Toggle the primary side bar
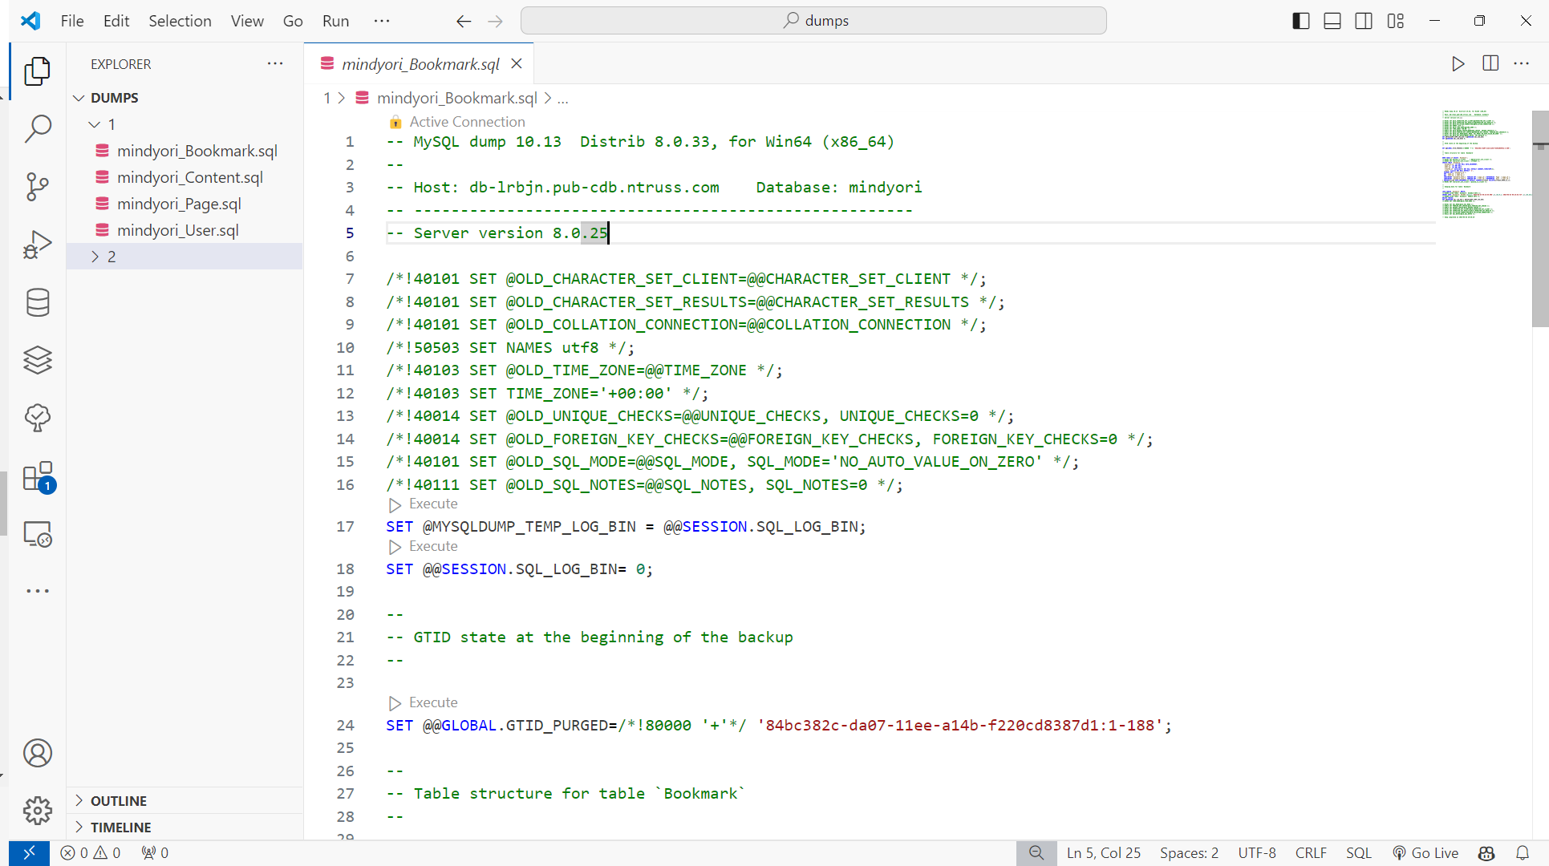 coord(1301,21)
